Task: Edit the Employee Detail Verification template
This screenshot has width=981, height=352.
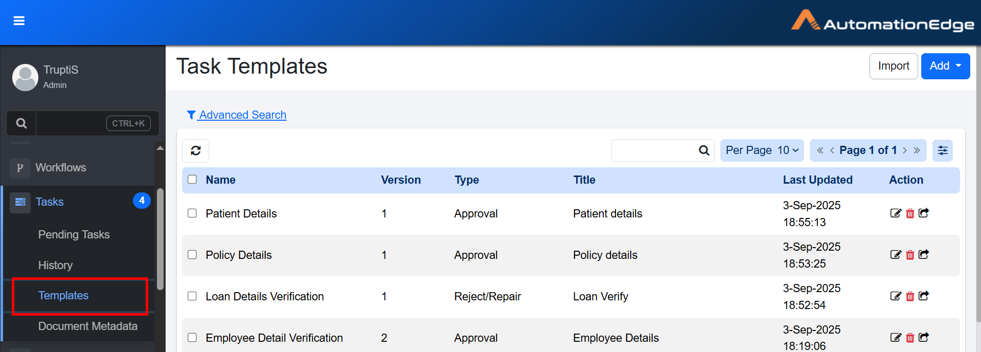Action: point(896,338)
